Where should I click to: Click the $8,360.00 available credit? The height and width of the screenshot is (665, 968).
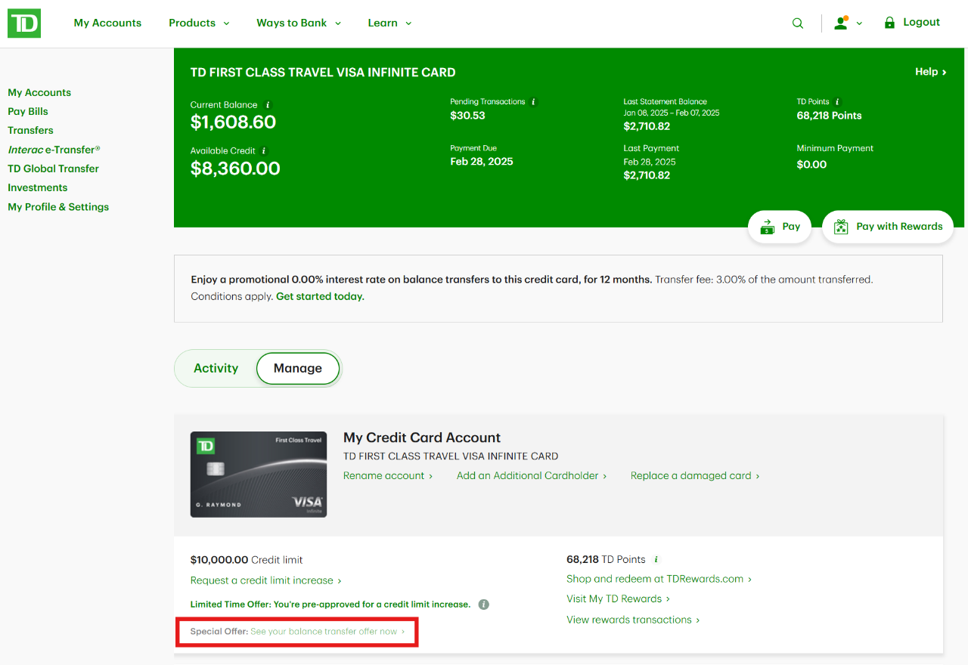pos(235,169)
